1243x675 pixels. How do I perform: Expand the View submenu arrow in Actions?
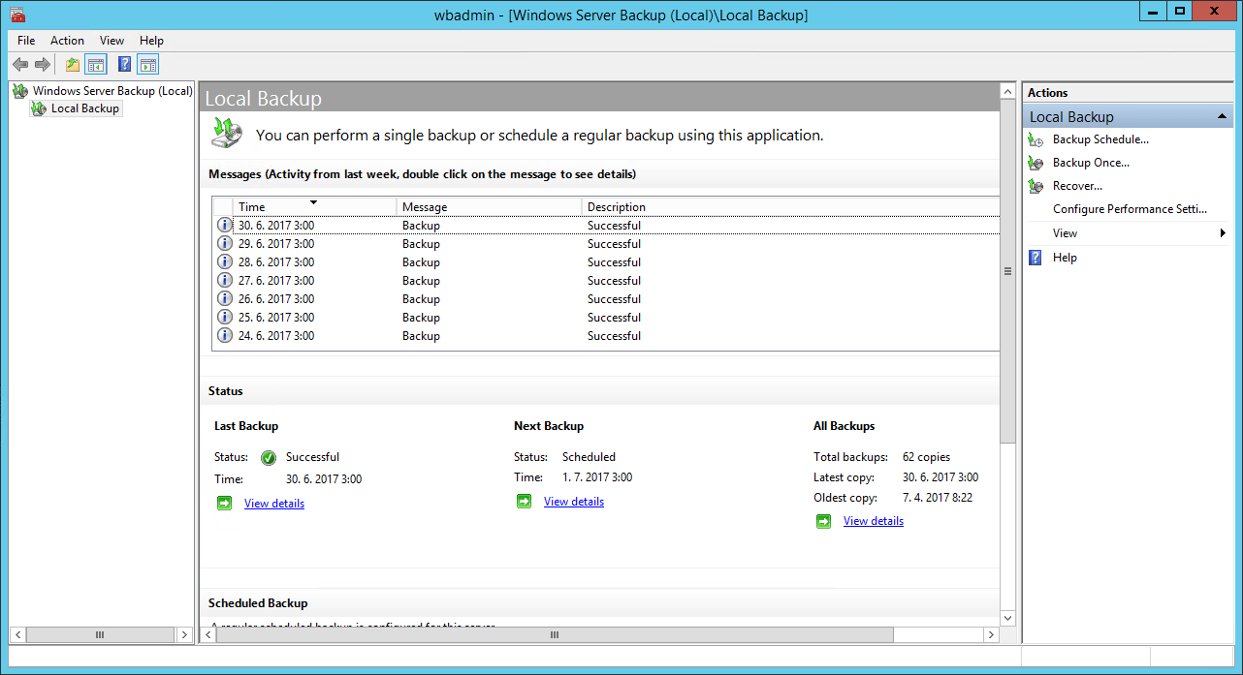pyautogui.click(x=1223, y=233)
